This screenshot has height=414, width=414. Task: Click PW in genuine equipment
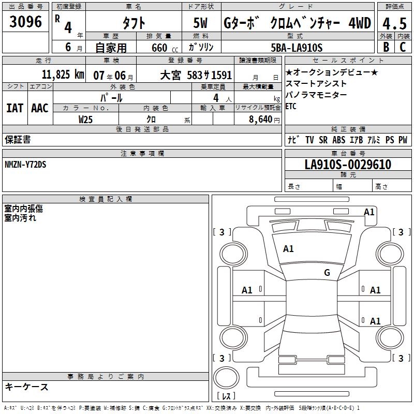pyautogui.click(x=403, y=140)
